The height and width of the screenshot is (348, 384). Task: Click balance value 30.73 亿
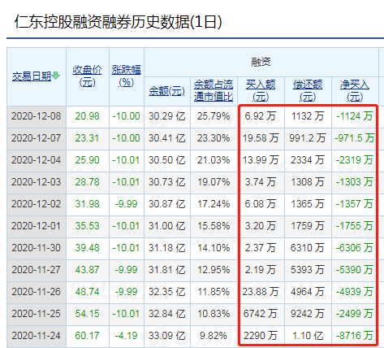(x=166, y=182)
